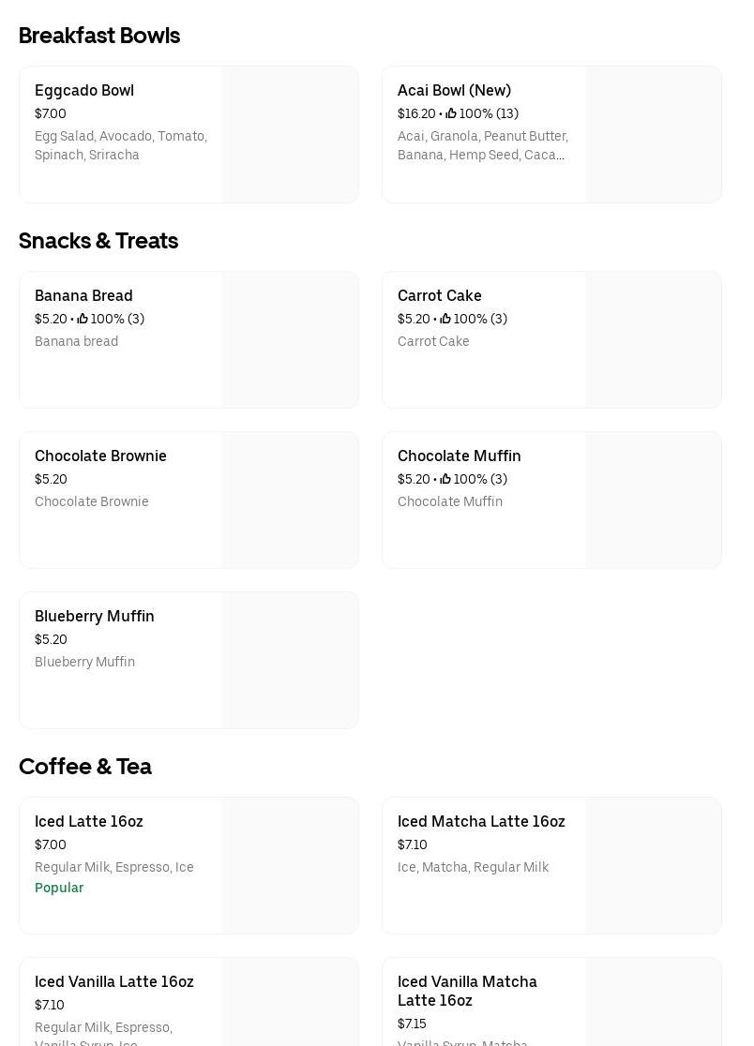Click Chocolate Muffin's thumbs-up rating icon
754x1046 pixels.
point(445,479)
